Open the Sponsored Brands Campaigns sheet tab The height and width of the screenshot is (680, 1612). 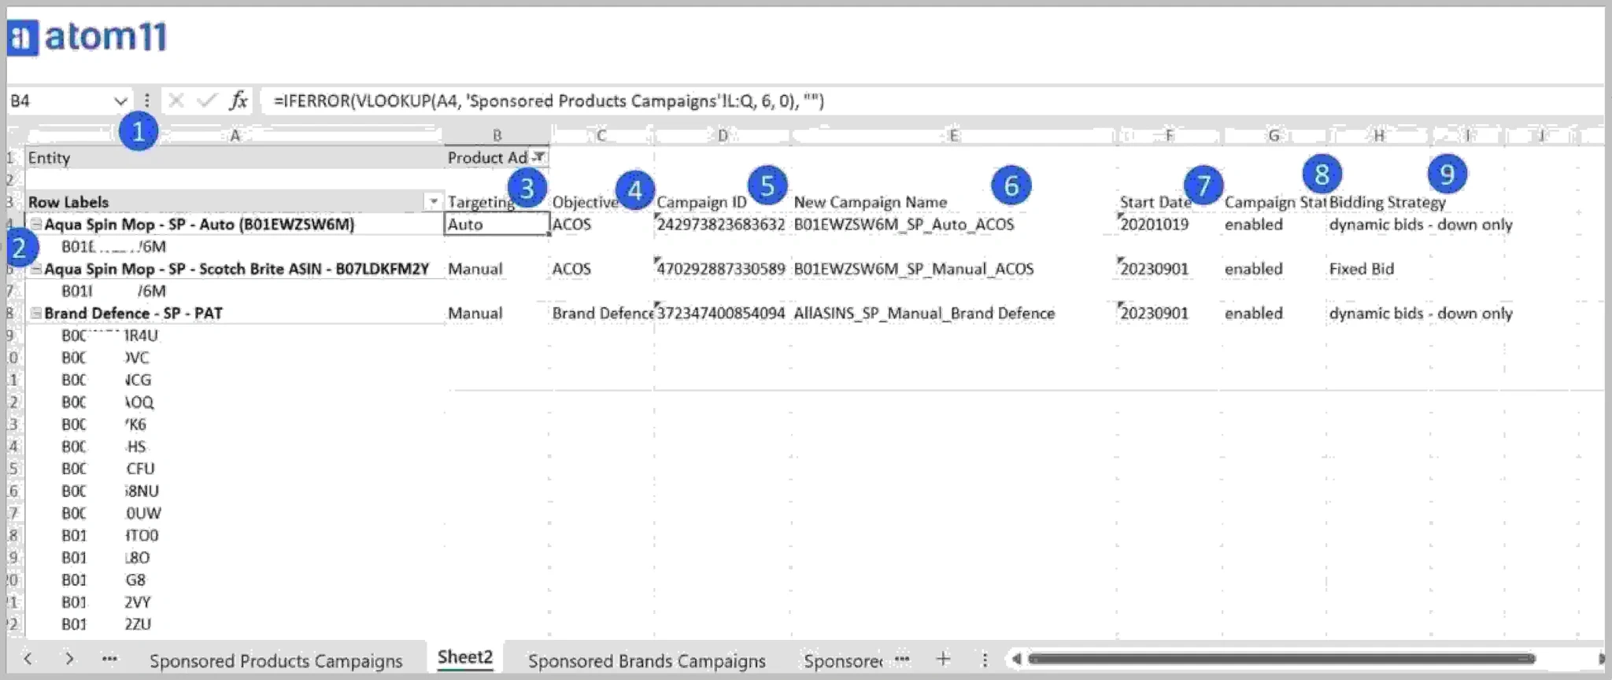[x=647, y=660]
